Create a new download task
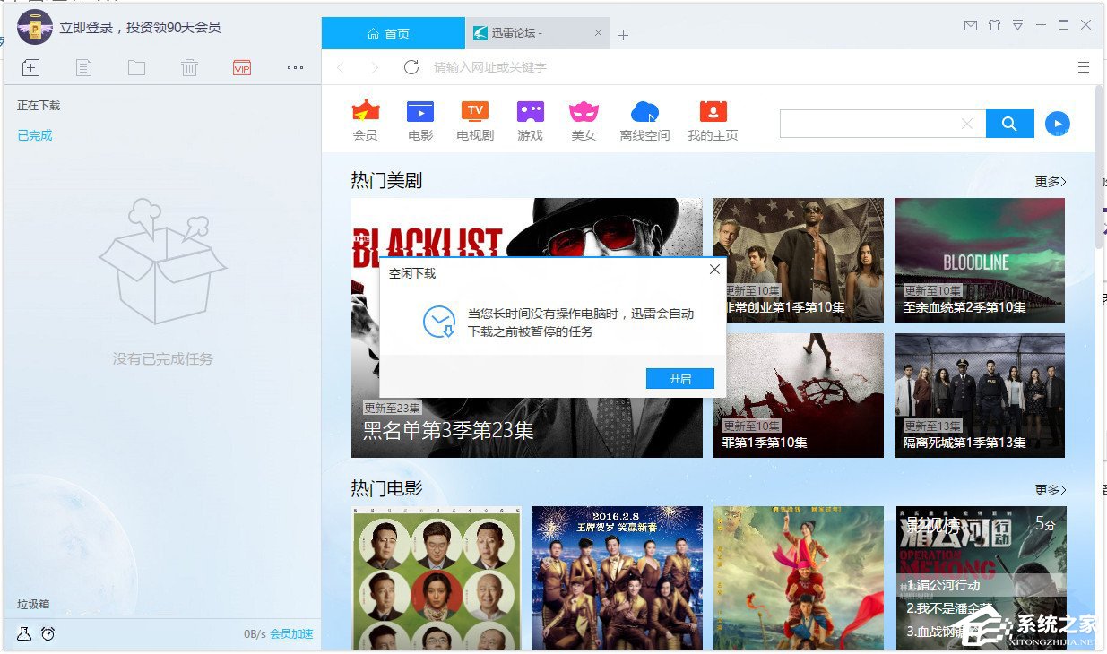The height and width of the screenshot is (654, 1107). point(30,67)
